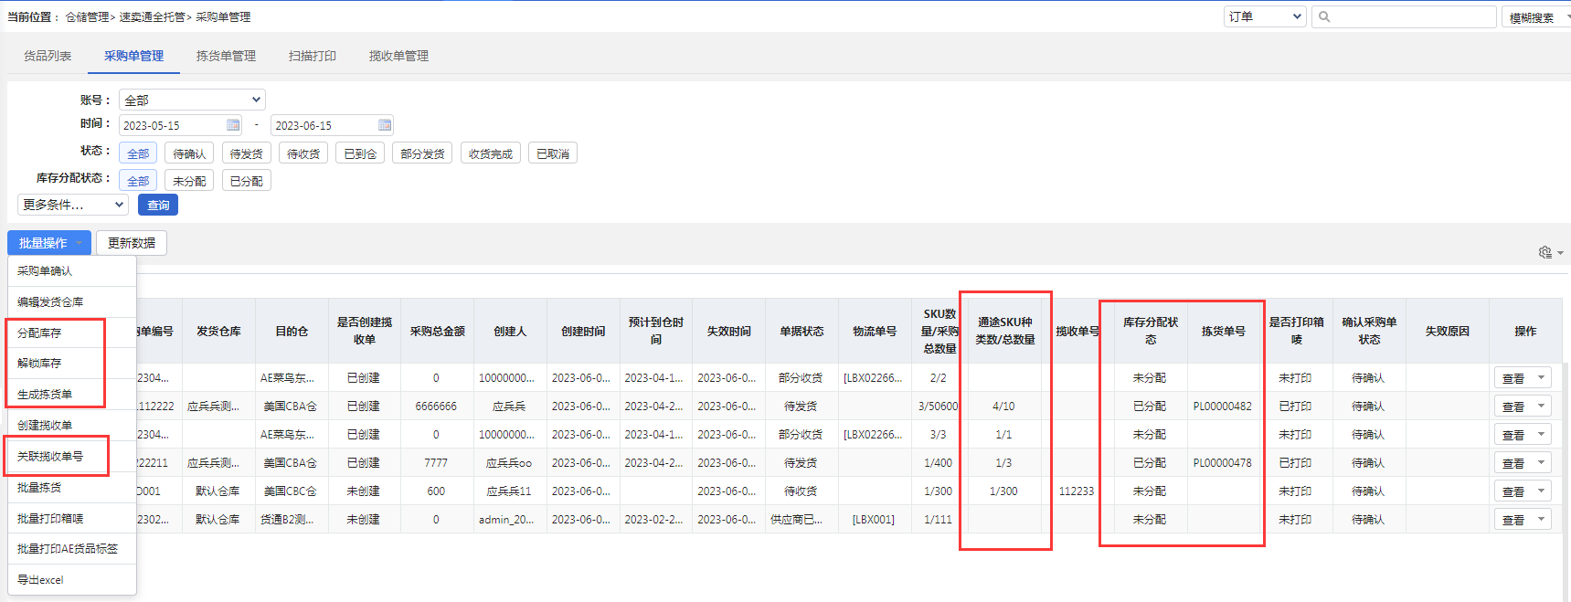1571x602 pixels.
Task: Switch to 扫描打印 tab
Action: coord(313,56)
